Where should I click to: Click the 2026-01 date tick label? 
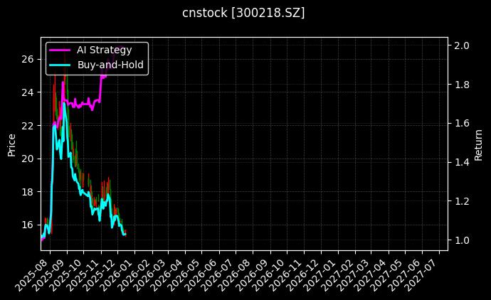pos(117,274)
